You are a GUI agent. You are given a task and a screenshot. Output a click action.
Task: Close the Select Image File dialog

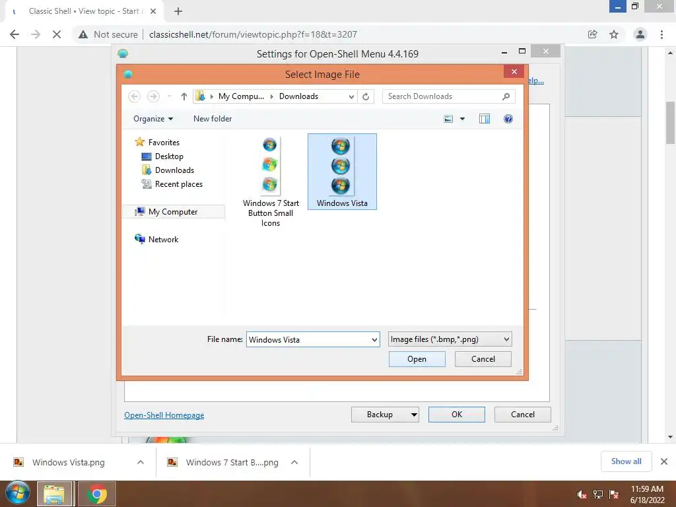tap(514, 71)
